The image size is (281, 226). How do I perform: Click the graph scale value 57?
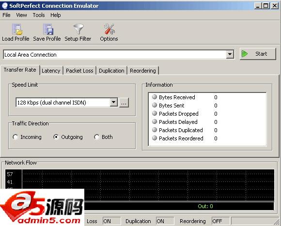click(x=10, y=174)
